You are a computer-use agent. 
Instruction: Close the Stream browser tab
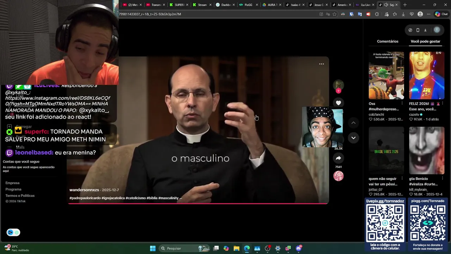point(210,5)
